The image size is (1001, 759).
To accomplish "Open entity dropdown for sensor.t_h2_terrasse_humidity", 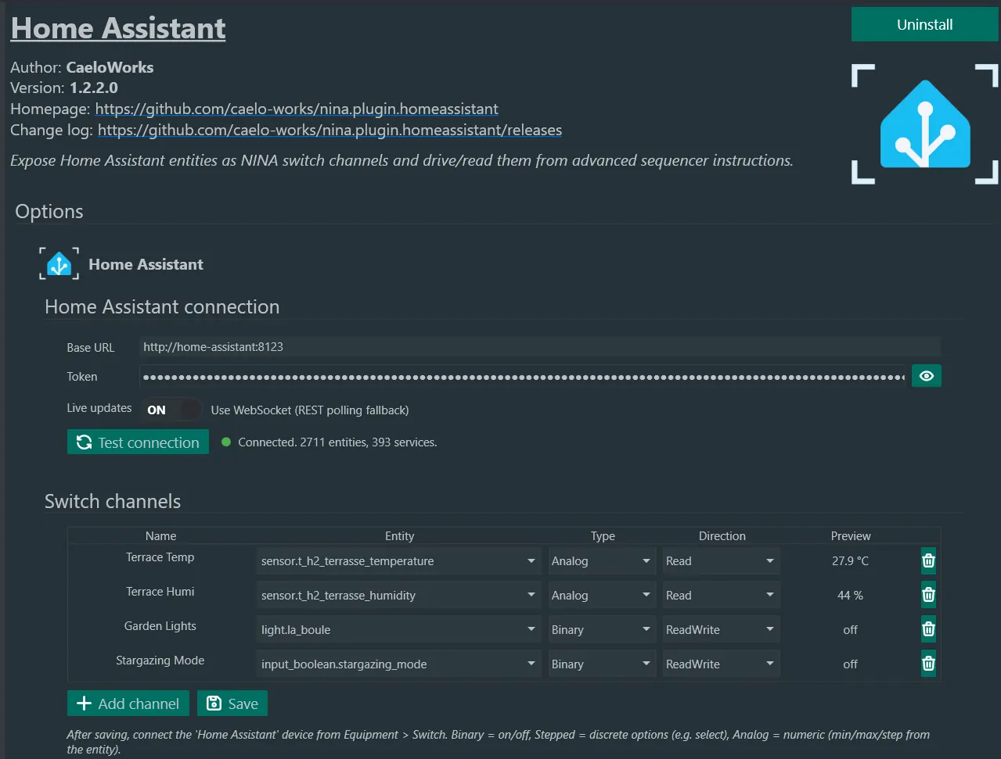I will coord(399,596).
